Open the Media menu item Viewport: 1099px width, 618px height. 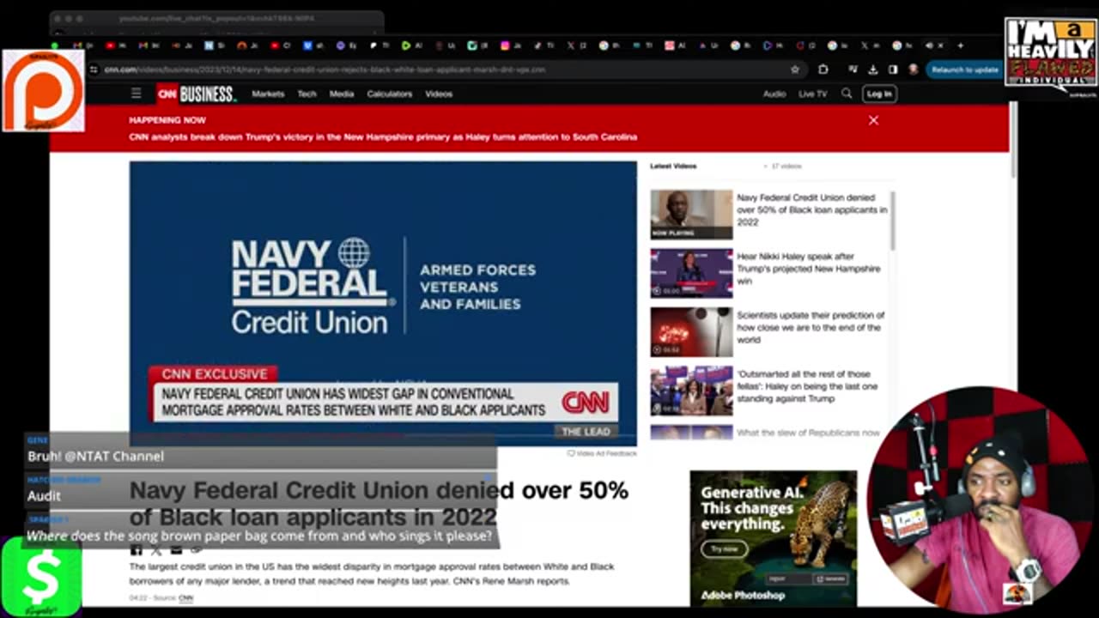point(341,94)
